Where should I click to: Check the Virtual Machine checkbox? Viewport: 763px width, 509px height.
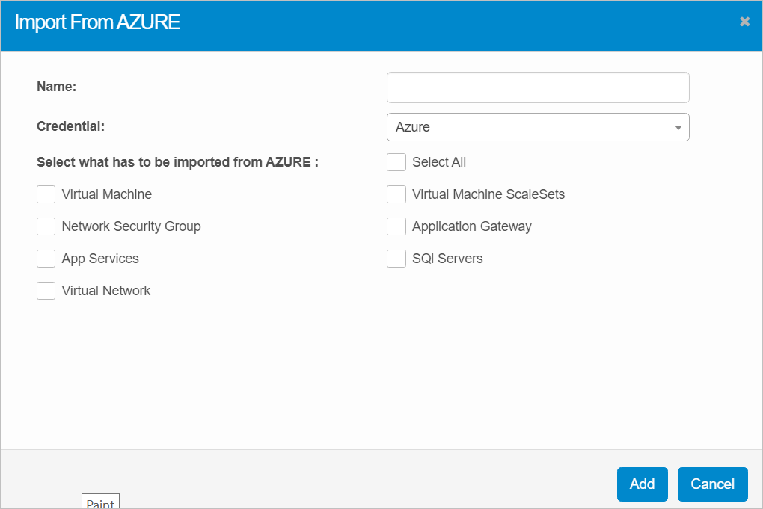[x=46, y=194]
